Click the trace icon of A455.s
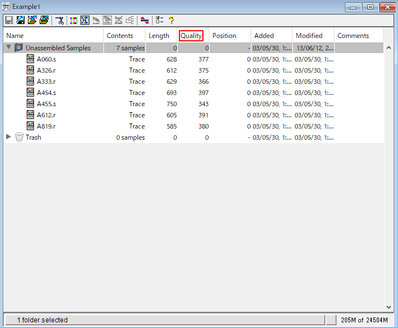398x328 pixels. pyautogui.click(x=30, y=103)
